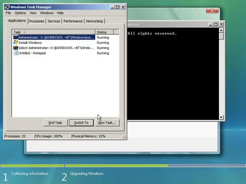Close the Task Manager window

(123, 7)
